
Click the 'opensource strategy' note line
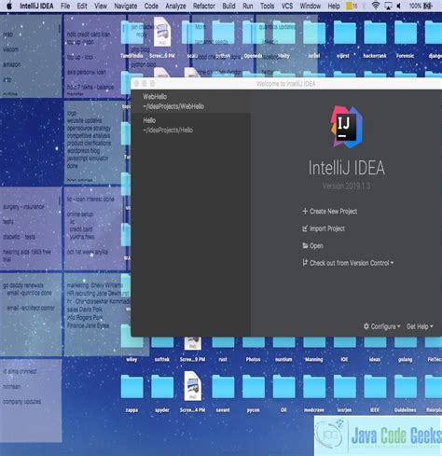click(x=89, y=128)
